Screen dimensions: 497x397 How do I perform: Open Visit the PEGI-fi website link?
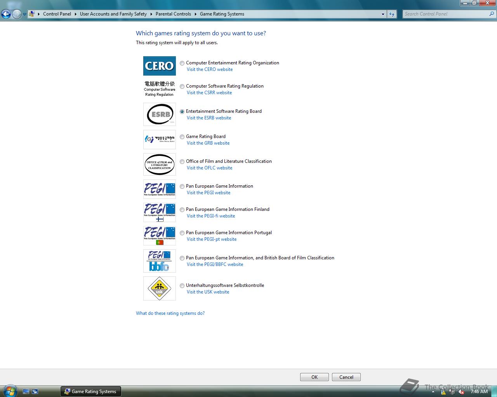pyautogui.click(x=211, y=216)
